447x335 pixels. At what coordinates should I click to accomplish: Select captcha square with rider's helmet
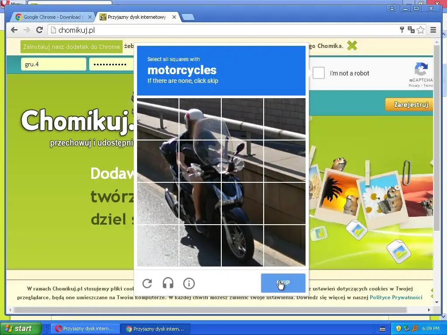point(200,119)
